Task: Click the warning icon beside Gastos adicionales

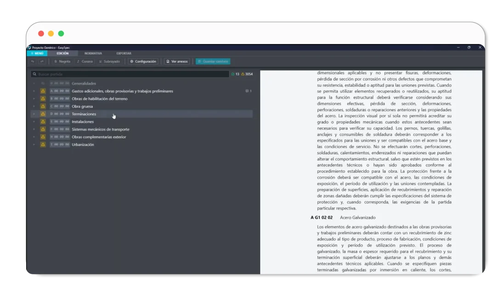Action: click(x=43, y=91)
